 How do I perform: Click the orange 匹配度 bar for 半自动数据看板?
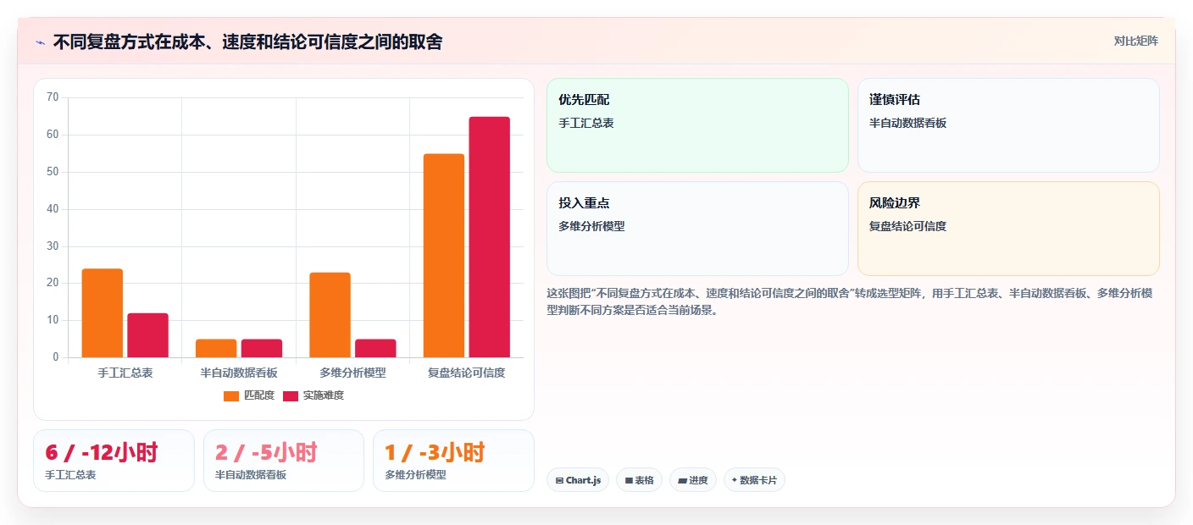(x=216, y=348)
